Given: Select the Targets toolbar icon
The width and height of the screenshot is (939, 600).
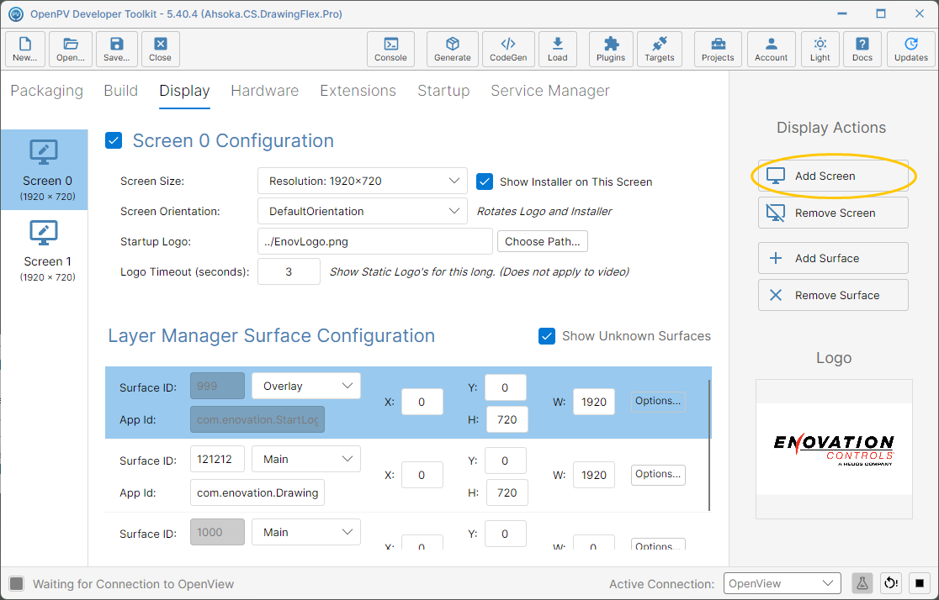Looking at the screenshot, I should (660, 49).
